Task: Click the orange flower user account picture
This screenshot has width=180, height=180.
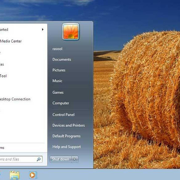Action: pyautogui.click(x=71, y=31)
